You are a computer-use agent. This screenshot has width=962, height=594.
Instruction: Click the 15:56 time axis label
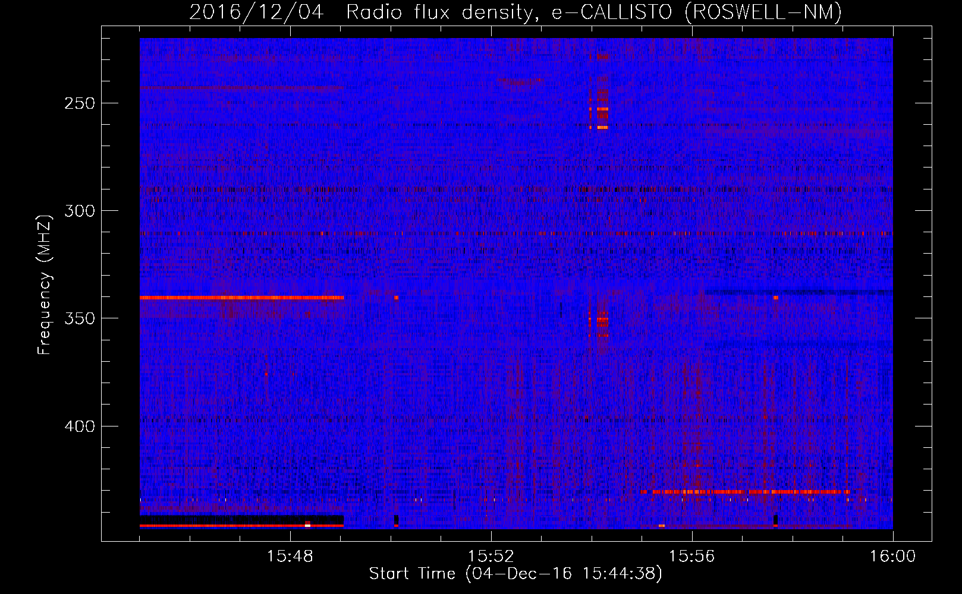pos(692,557)
